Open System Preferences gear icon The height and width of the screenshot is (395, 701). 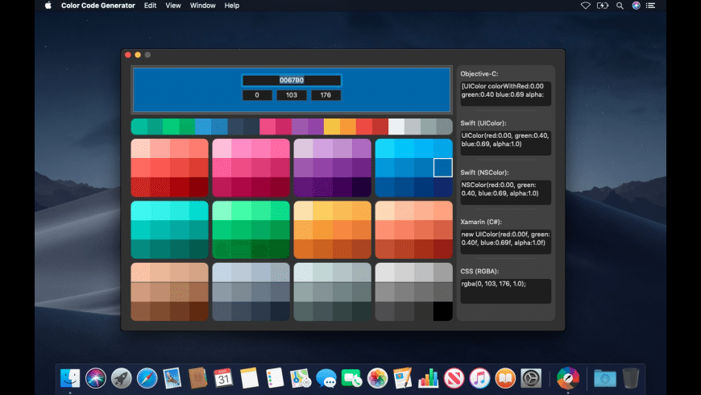(531, 378)
